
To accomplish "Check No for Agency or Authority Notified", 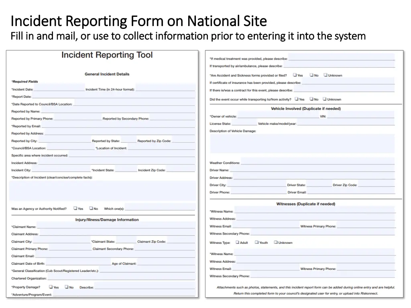I will pyautogui.click(x=91, y=208).
